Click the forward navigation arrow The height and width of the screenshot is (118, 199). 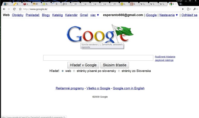point(9,9)
